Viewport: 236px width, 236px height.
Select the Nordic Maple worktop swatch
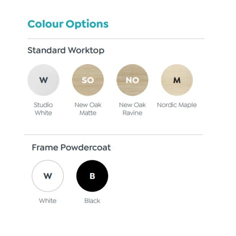coord(177,80)
